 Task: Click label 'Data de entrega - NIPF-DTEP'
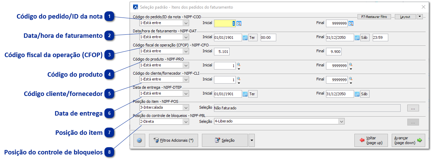tap(157, 87)
